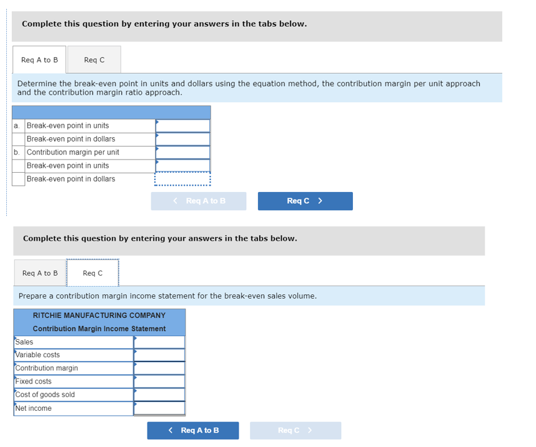This screenshot has height=447, width=536.
Task: Click the Req A to B back button
Action: pyautogui.click(x=192, y=430)
